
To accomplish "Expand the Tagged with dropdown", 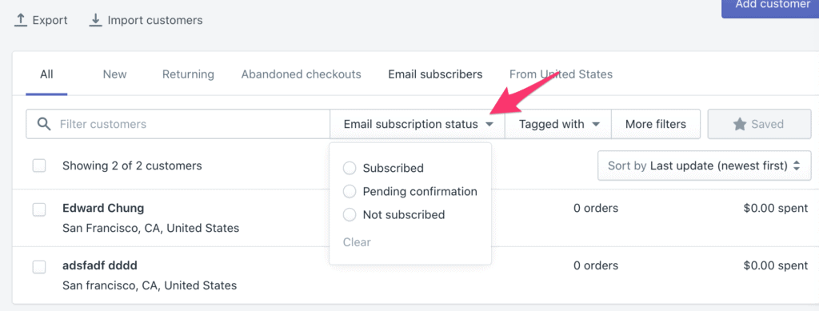I will click(557, 124).
